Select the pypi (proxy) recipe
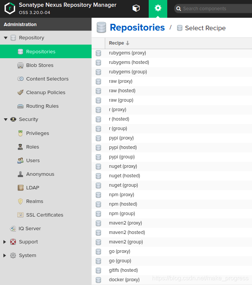The image size is (252, 285). [x=172, y=138]
